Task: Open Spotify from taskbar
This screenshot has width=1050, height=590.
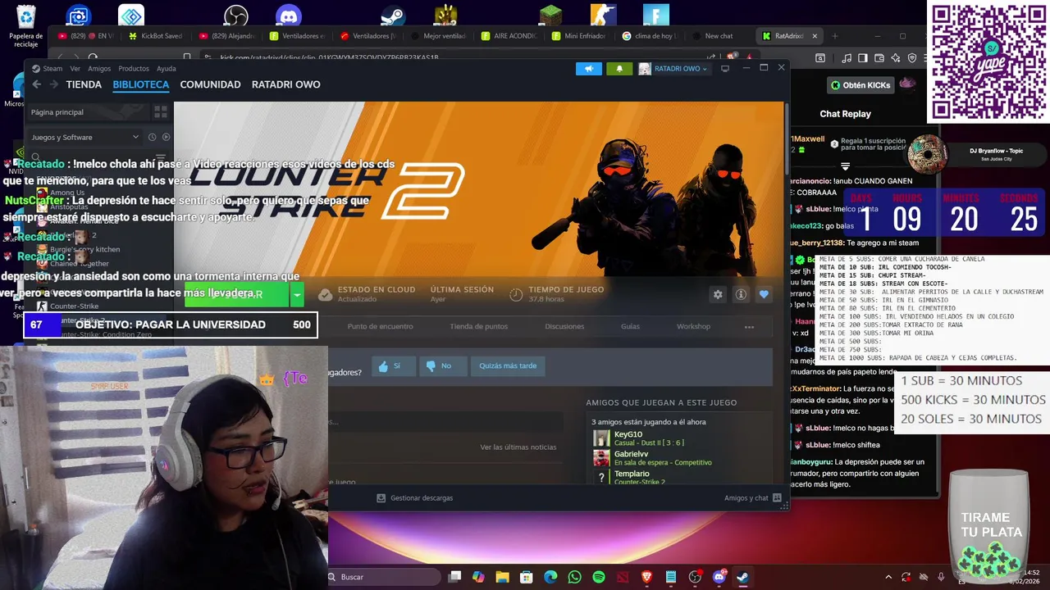Action: [599, 577]
